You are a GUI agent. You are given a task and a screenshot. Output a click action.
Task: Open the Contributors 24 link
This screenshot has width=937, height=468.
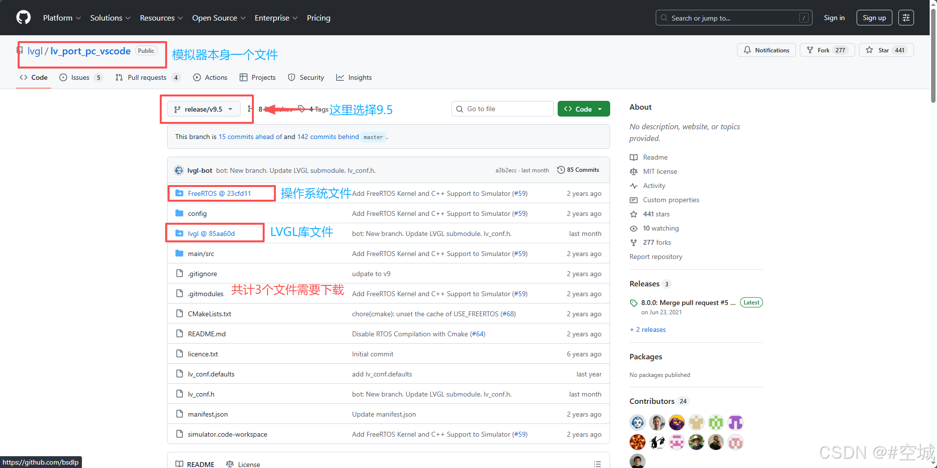[x=659, y=401]
